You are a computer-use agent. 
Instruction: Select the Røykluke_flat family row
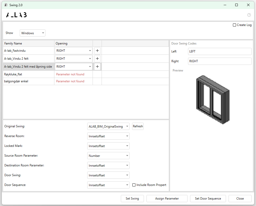pos(28,74)
